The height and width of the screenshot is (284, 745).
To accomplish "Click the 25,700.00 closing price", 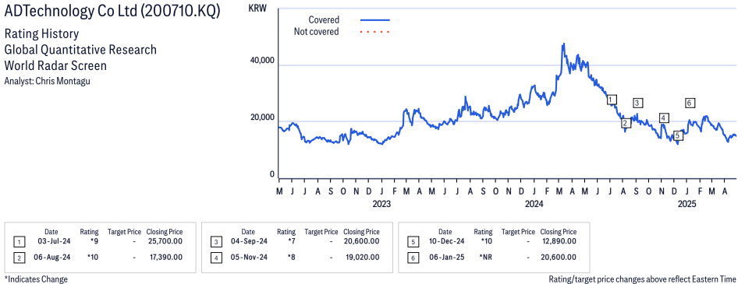I will [x=165, y=241].
